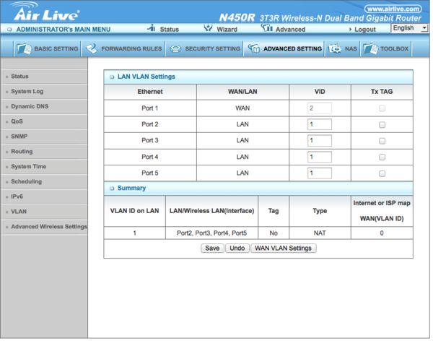This screenshot has height=341, width=433.
Task: Open the Toolbox tab
Action: tap(386, 48)
